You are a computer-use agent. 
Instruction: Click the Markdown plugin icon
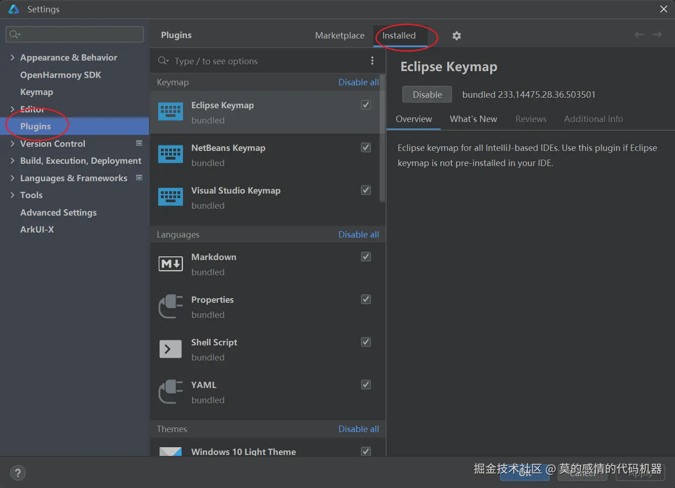(x=171, y=264)
